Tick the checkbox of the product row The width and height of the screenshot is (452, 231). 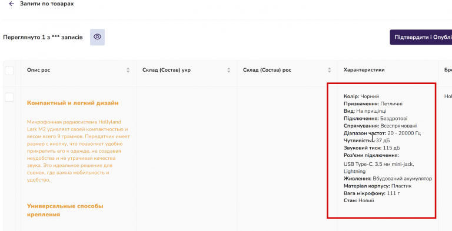9,98
